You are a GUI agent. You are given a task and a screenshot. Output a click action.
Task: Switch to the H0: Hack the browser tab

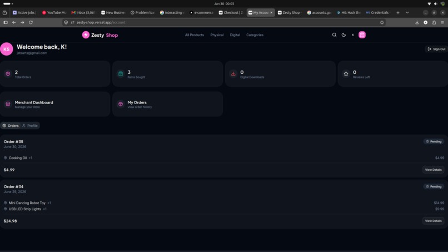point(349,13)
